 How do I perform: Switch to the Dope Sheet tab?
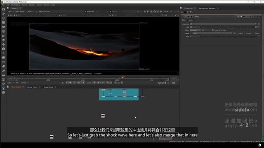tap(48, 87)
